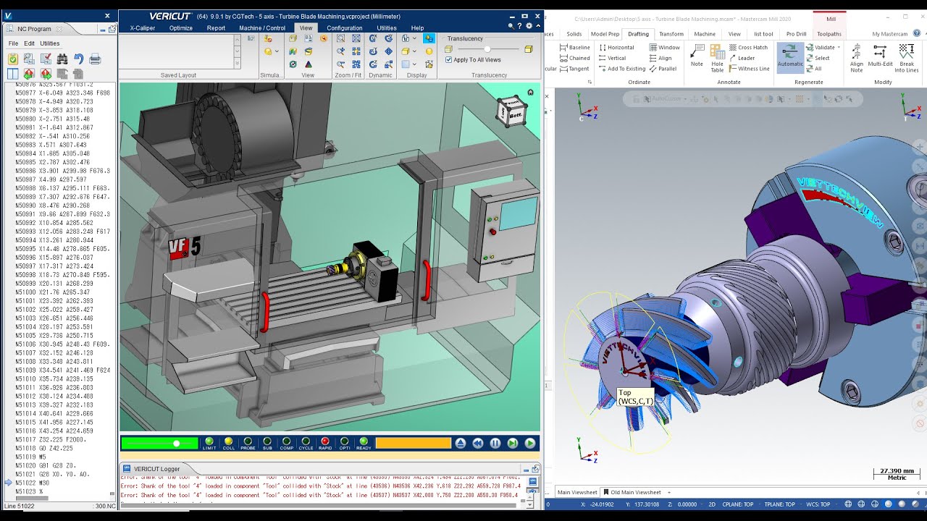The width and height of the screenshot is (927, 521).
Task: Adjust the Translucency slider
Action: pos(487,48)
